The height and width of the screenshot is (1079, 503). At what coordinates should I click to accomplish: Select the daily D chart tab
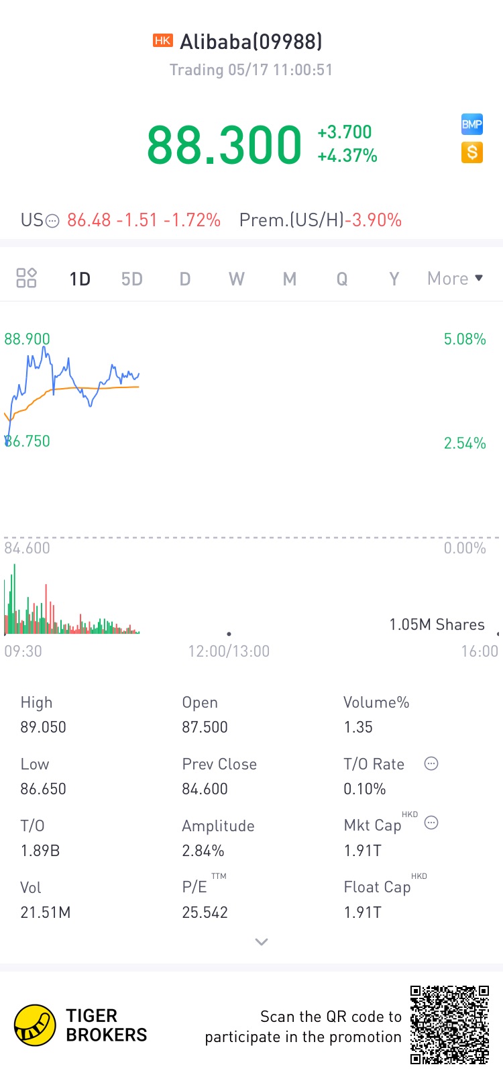[185, 279]
